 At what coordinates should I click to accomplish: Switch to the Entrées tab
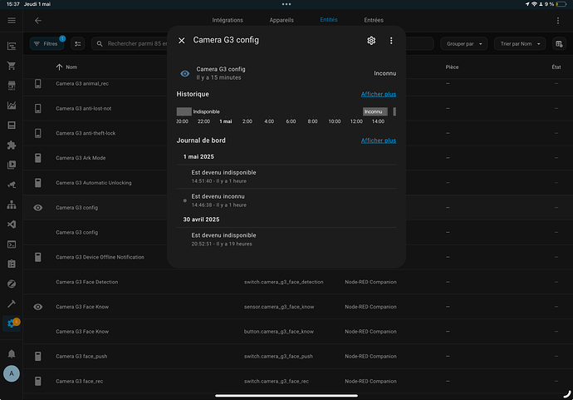(x=374, y=20)
